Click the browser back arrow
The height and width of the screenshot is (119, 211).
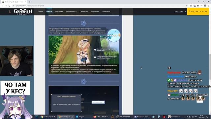[2, 6]
